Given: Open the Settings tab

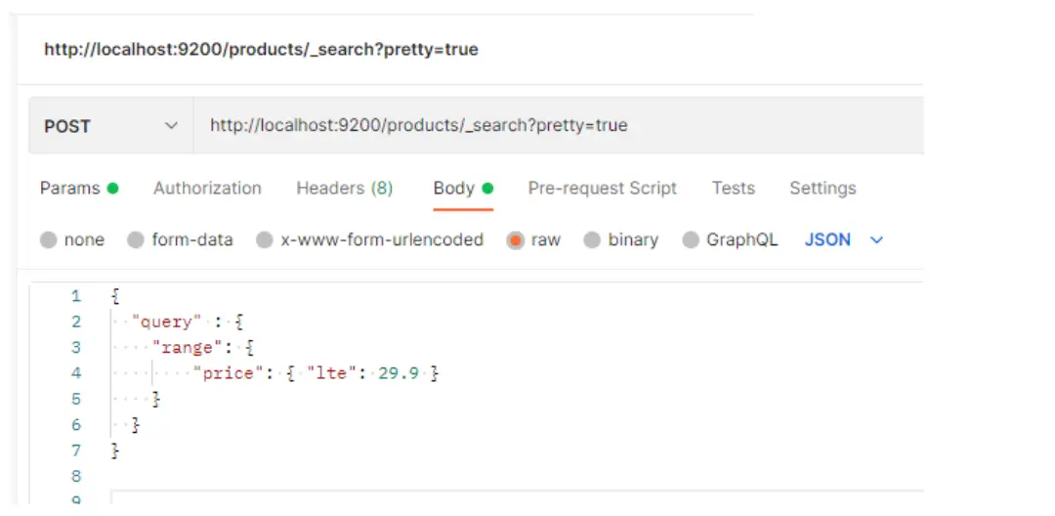Looking at the screenshot, I should tap(823, 189).
